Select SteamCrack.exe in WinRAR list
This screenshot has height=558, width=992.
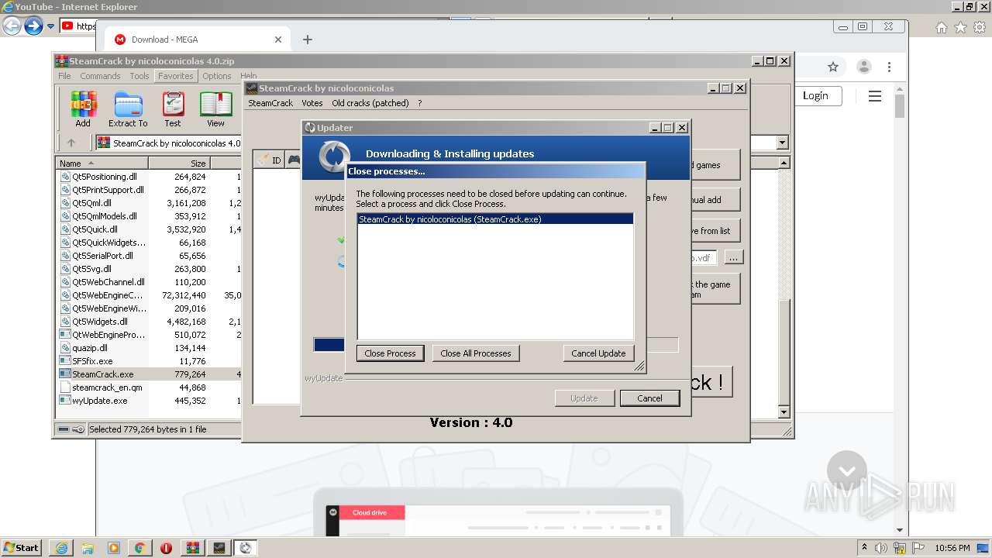(x=102, y=374)
